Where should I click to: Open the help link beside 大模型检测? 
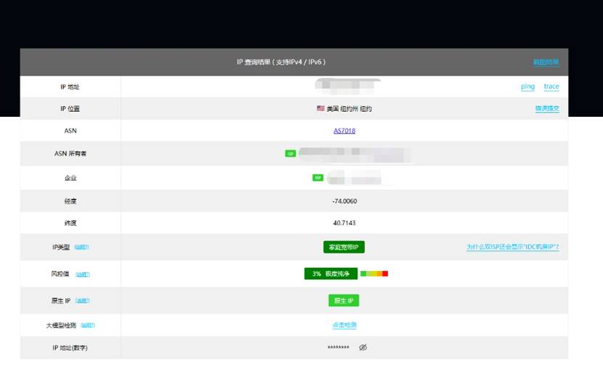[x=88, y=325]
